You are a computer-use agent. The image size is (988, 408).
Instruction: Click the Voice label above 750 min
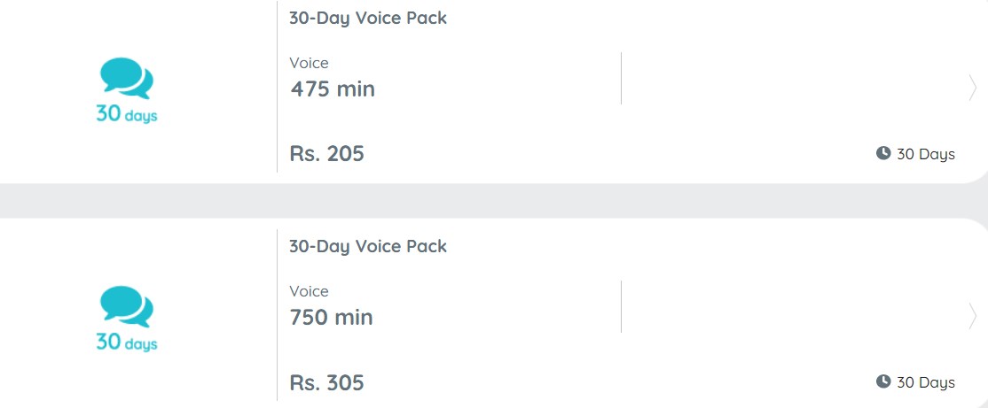309,291
